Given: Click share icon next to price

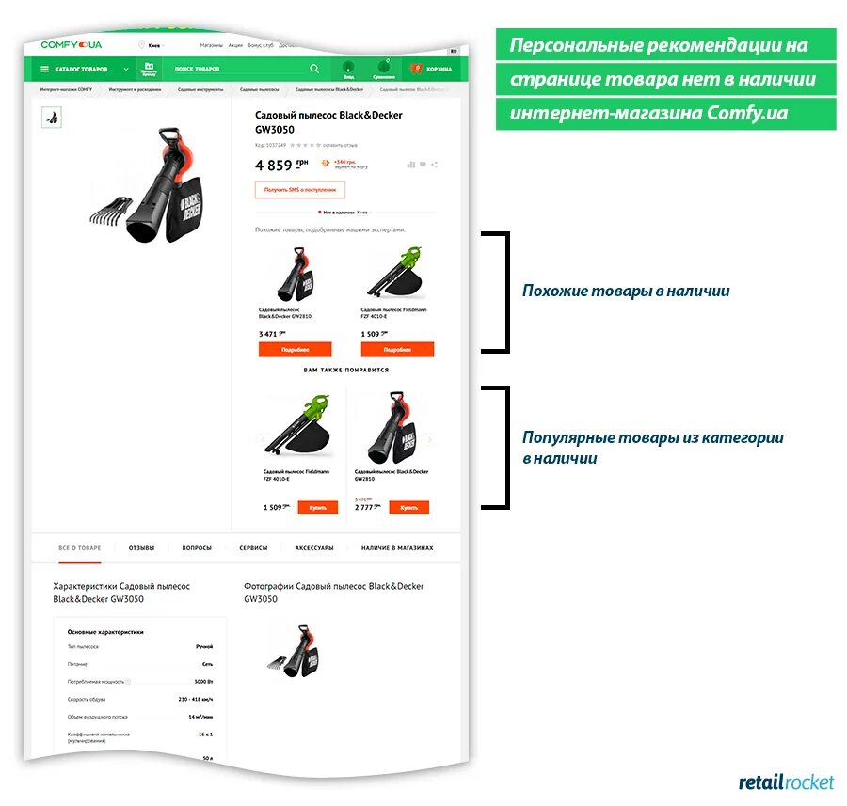Looking at the screenshot, I should (434, 164).
